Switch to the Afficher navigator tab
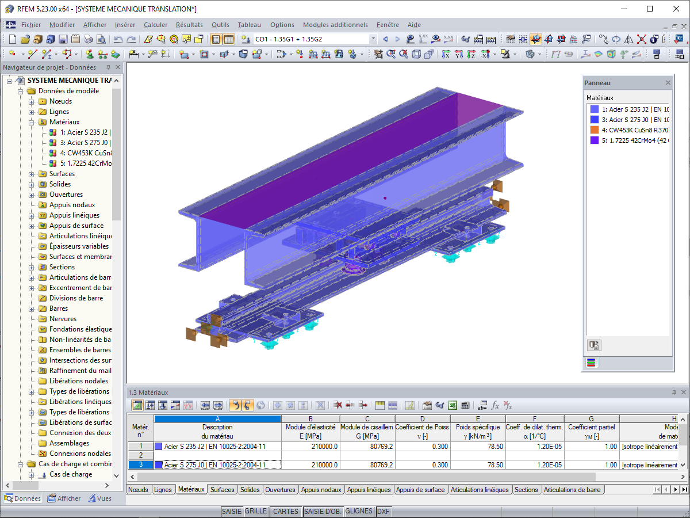Viewport: 690px width, 518px height. [x=64, y=498]
